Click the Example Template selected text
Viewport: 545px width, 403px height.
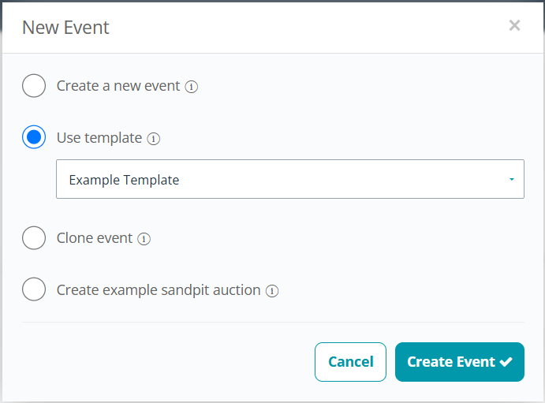point(124,180)
